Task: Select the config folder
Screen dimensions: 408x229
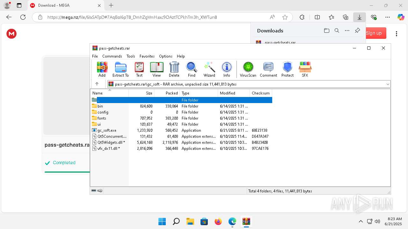Action: click(x=181, y=112)
